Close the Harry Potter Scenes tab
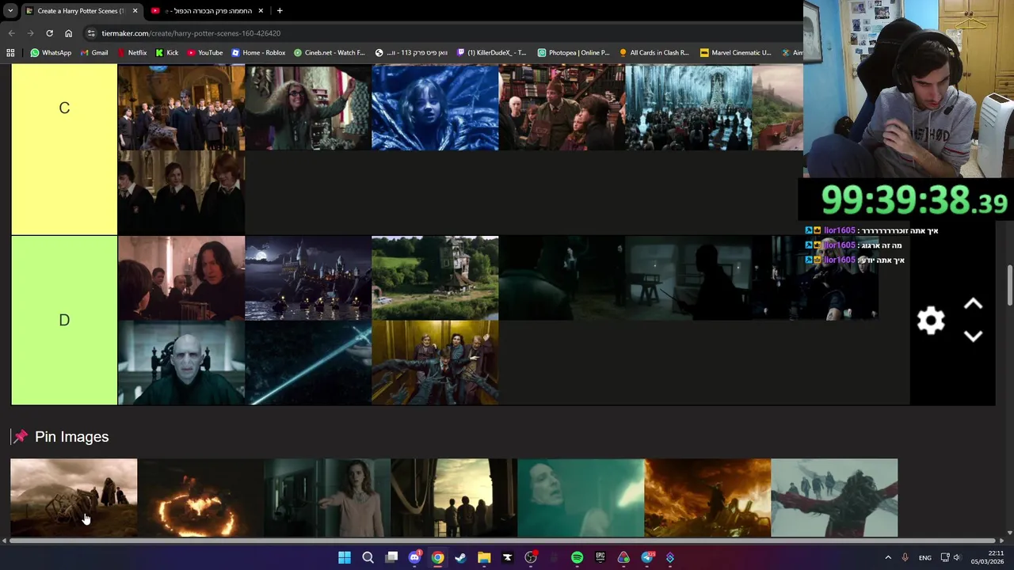Viewport: 1014px width, 570px height. point(135,11)
